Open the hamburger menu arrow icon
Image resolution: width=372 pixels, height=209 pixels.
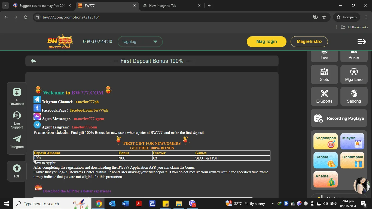tap(362, 42)
